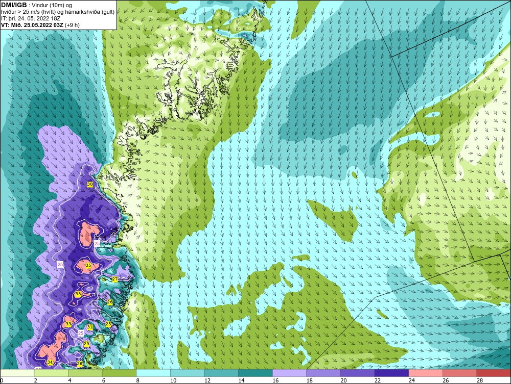Viewport: 511px width, 384px height.
Task: Click the 22–24 m/s dark indigo legend swatch
Action: point(391,373)
